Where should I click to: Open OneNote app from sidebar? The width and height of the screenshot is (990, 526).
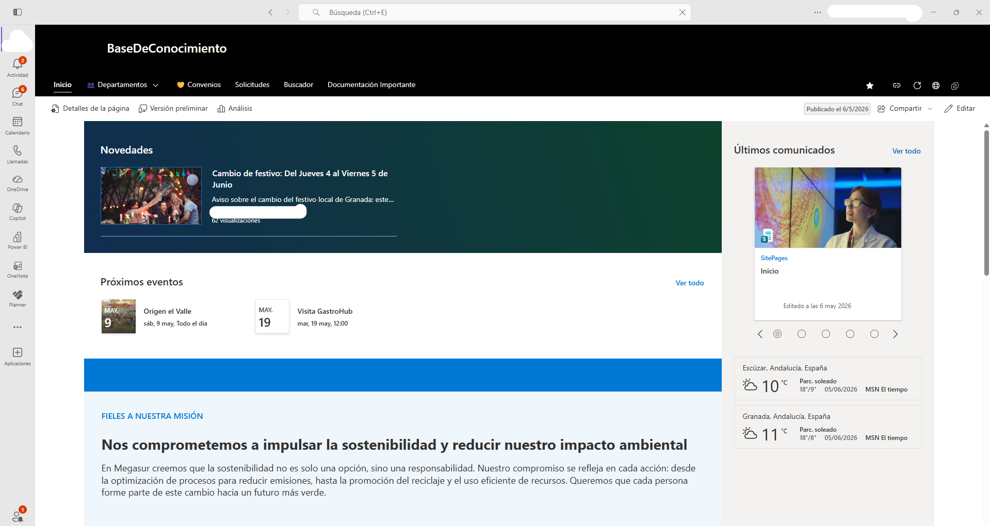pos(18,269)
